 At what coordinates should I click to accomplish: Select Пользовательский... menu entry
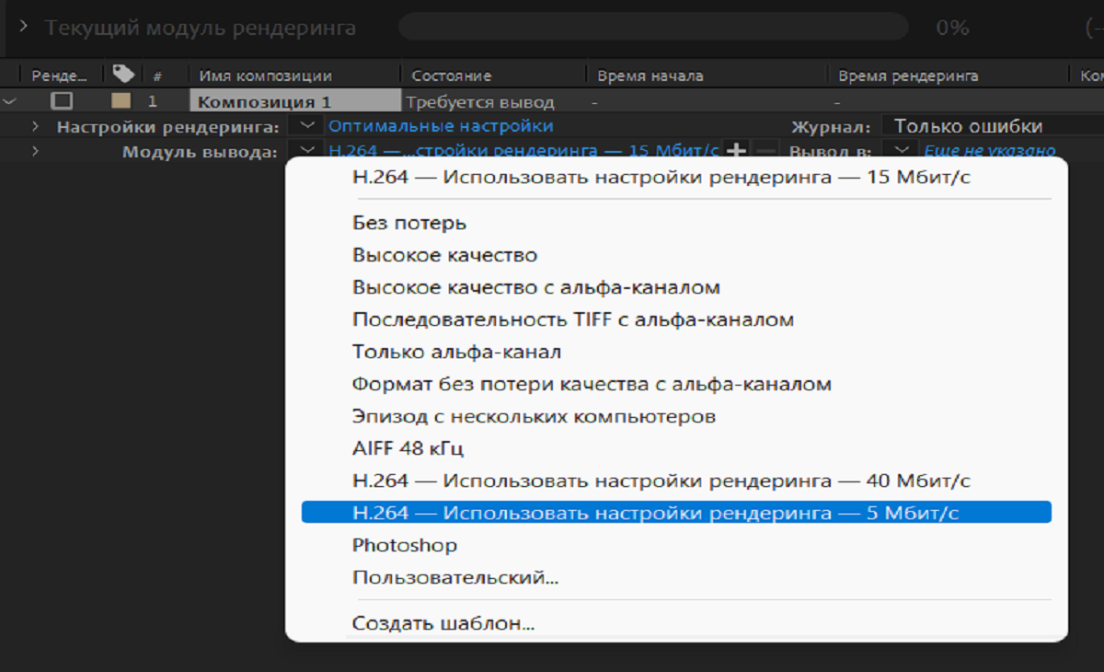pyautogui.click(x=454, y=578)
